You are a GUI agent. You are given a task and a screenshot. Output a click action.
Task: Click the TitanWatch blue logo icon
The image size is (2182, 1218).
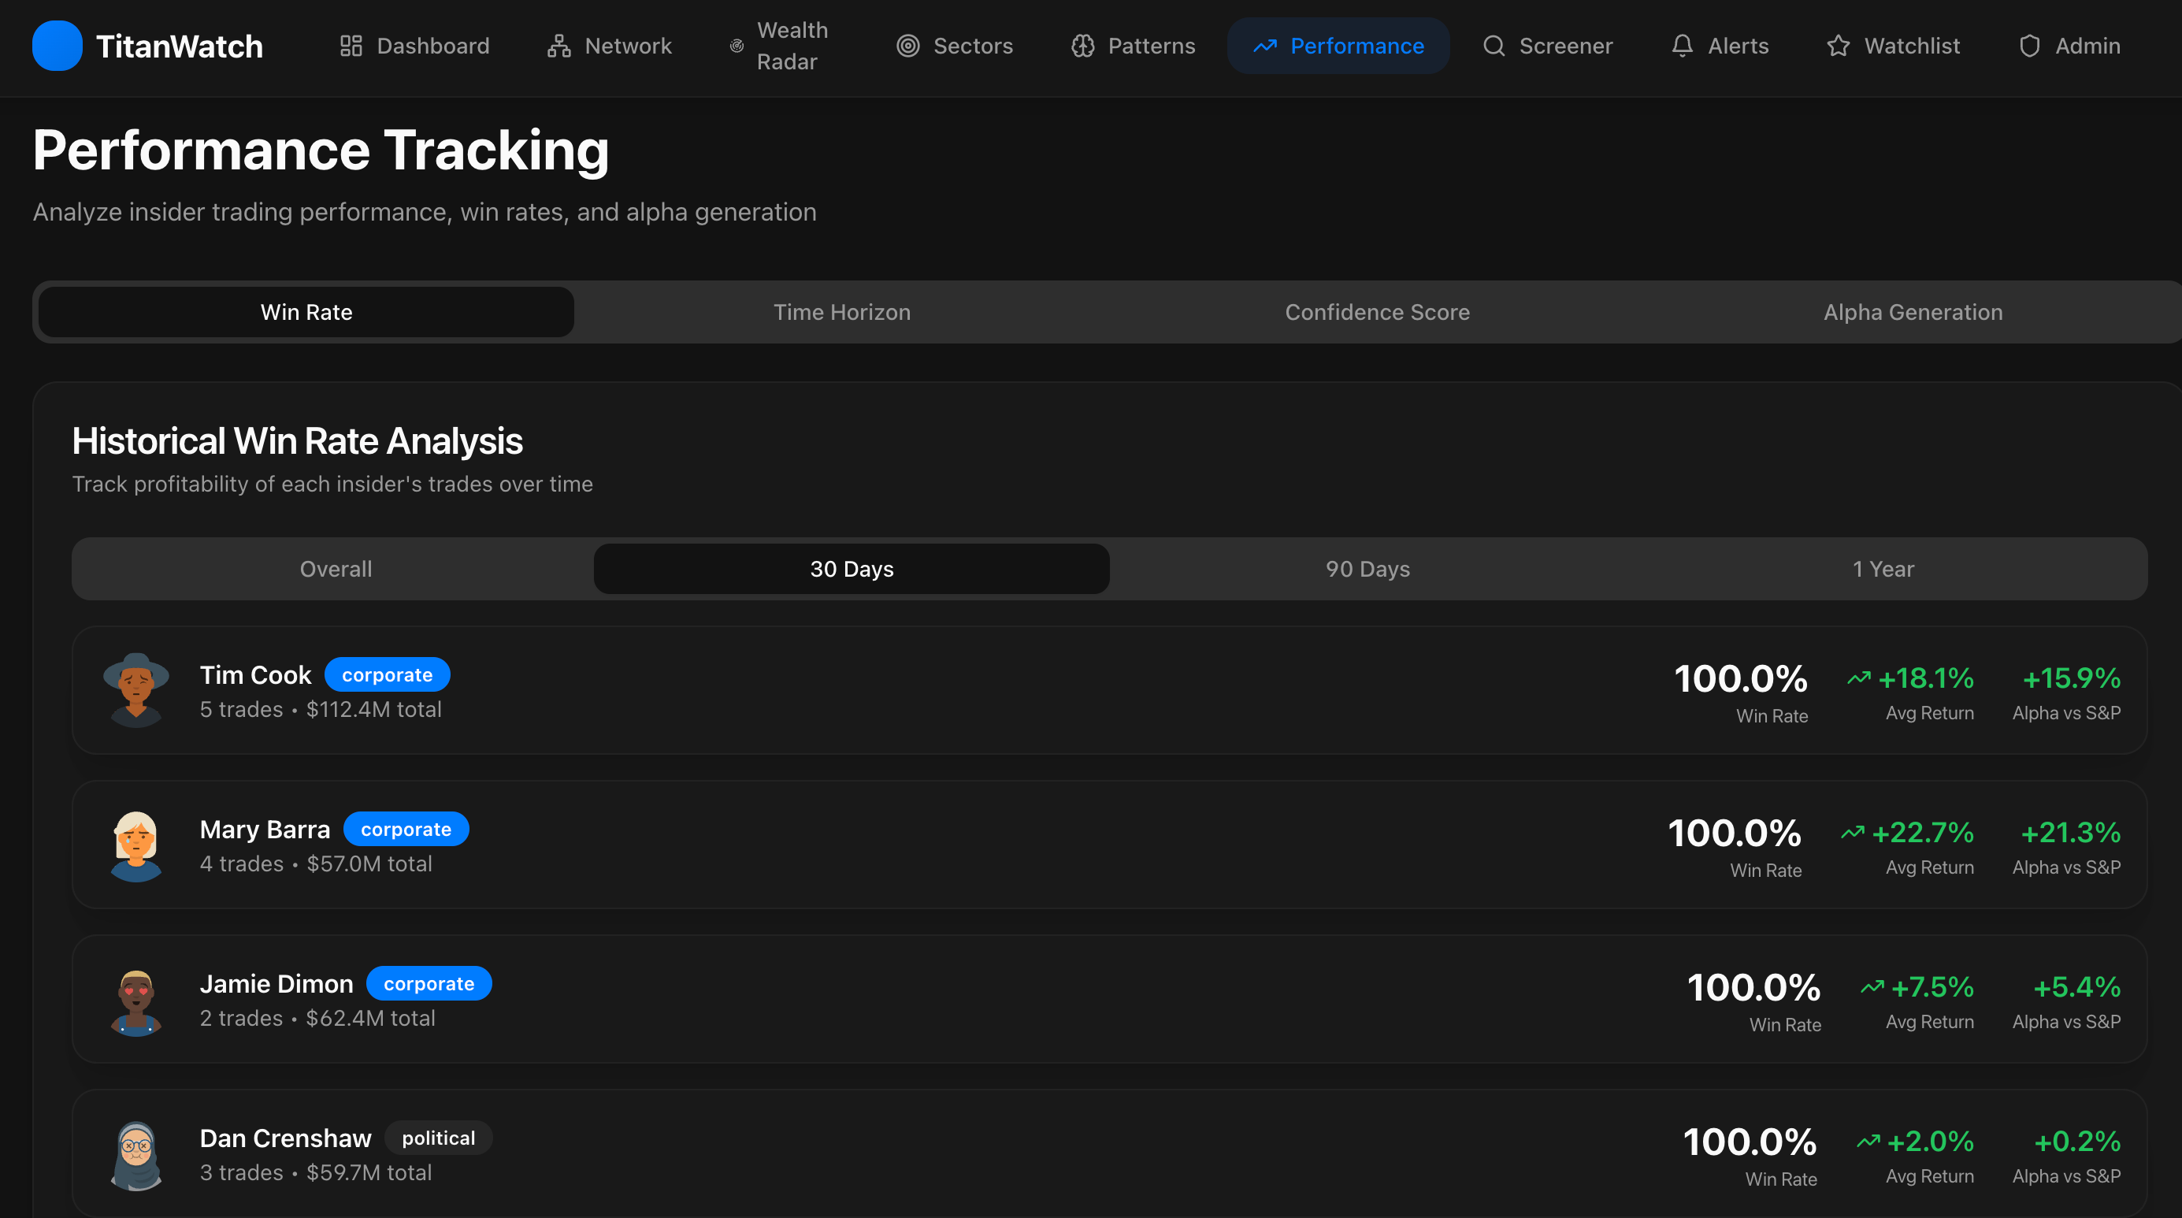click(57, 46)
